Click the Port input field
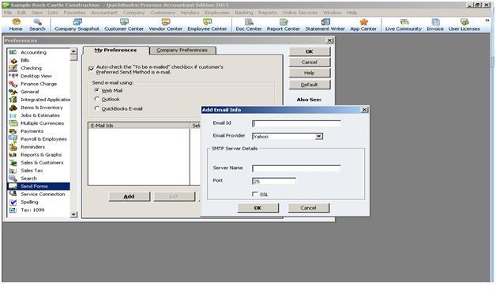This screenshot has height=291, width=496. 274,181
